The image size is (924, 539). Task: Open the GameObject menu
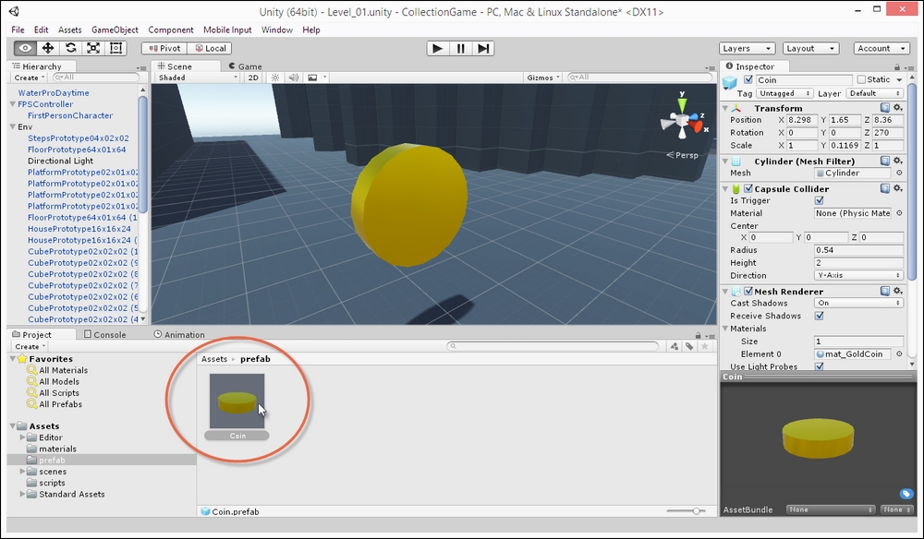(115, 30)
